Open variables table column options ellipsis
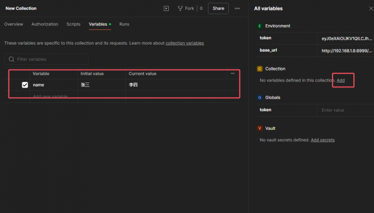This screenshot has height=213, width=374. click(233, 74)
